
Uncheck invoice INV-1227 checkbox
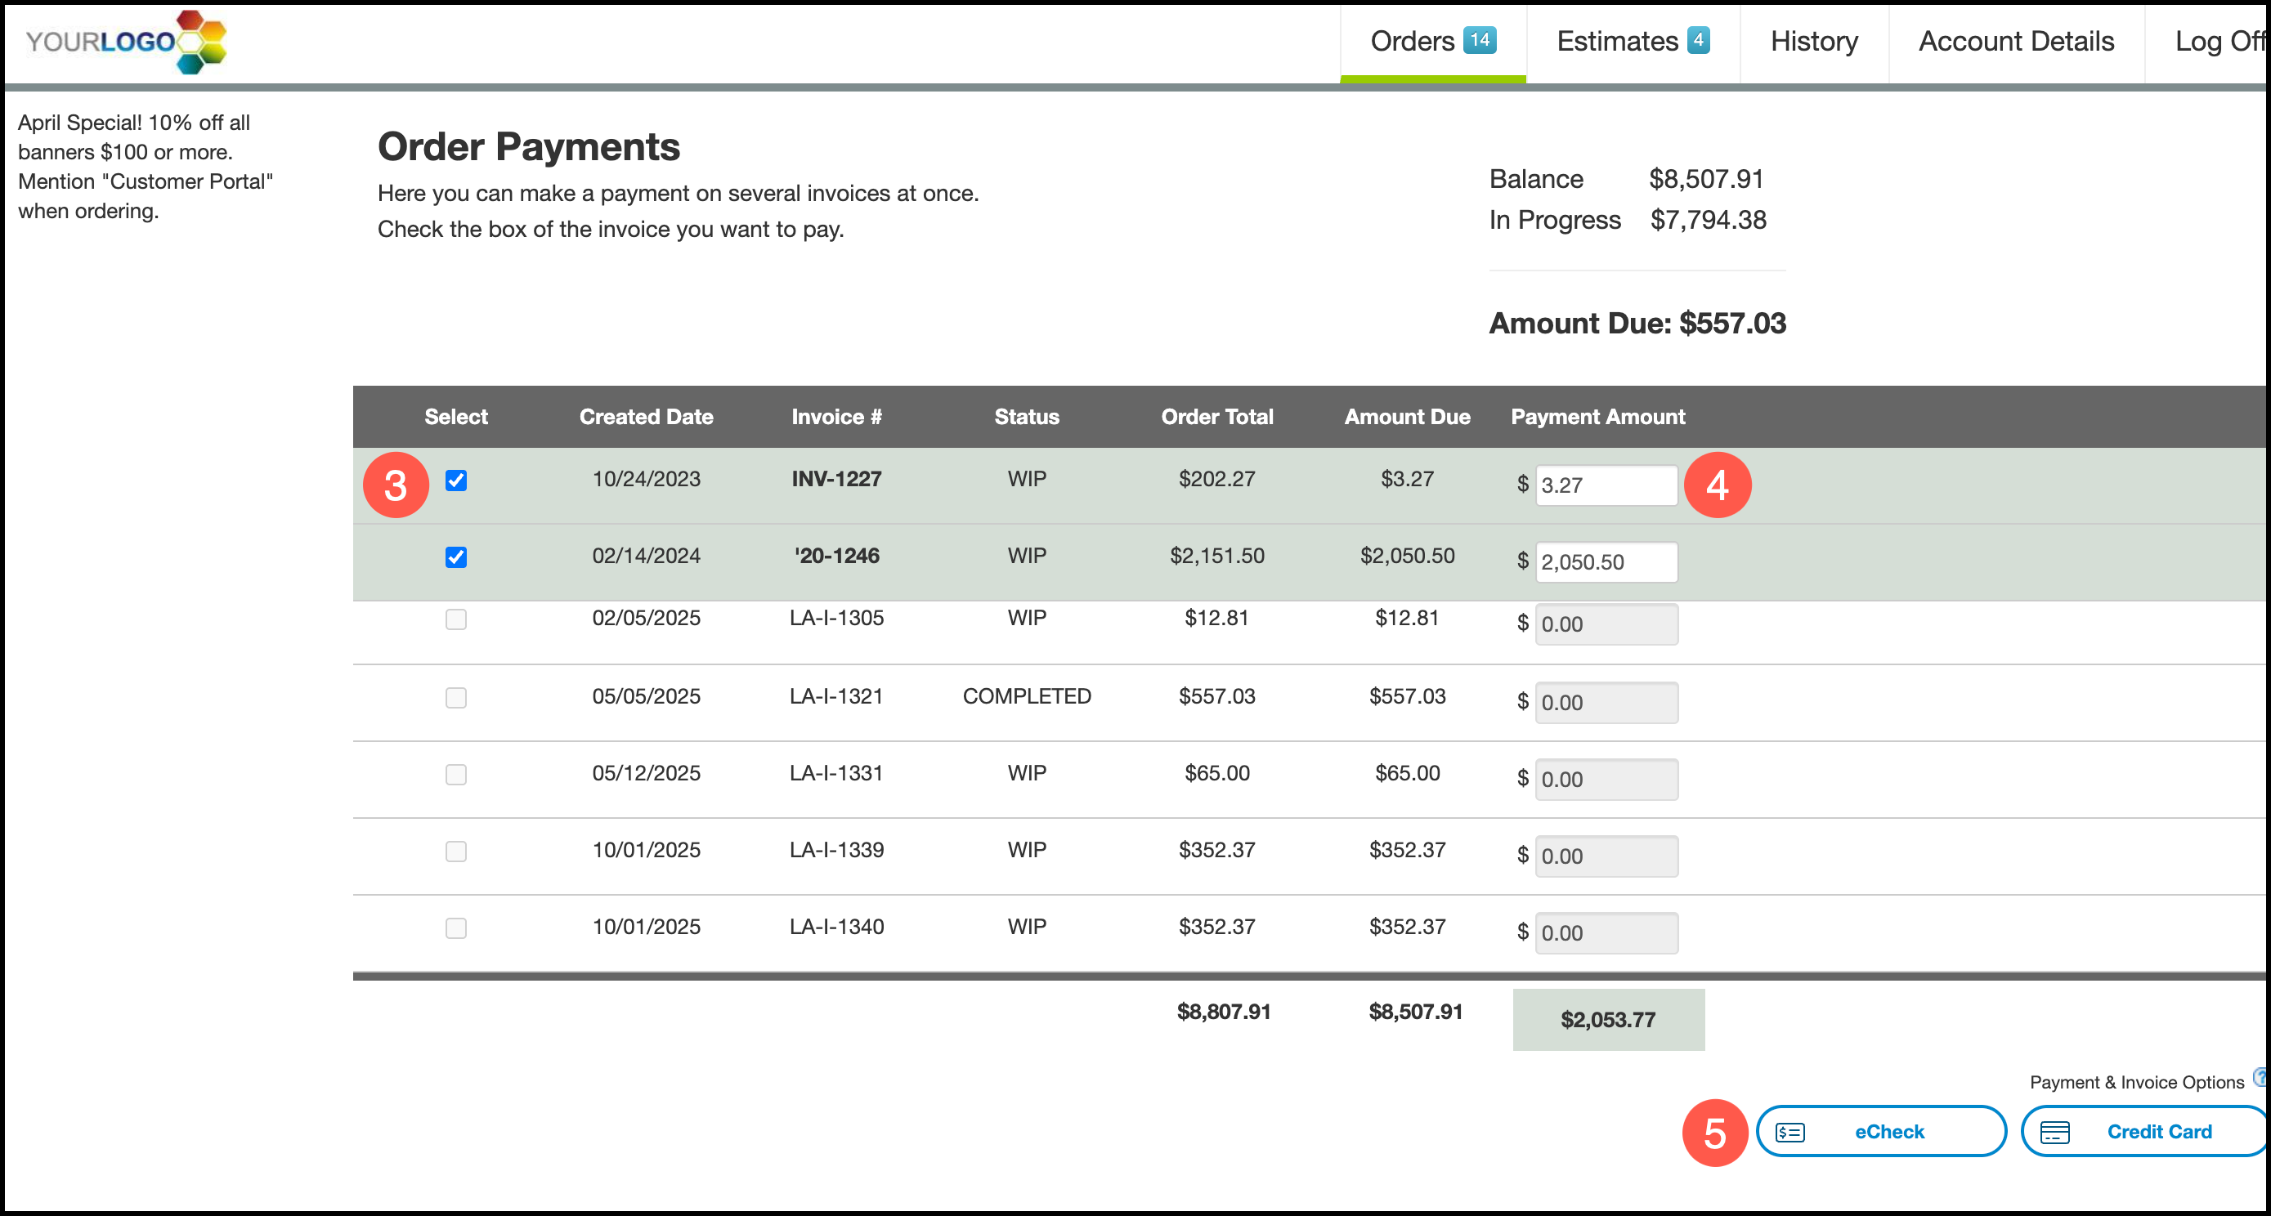[456, 481]
